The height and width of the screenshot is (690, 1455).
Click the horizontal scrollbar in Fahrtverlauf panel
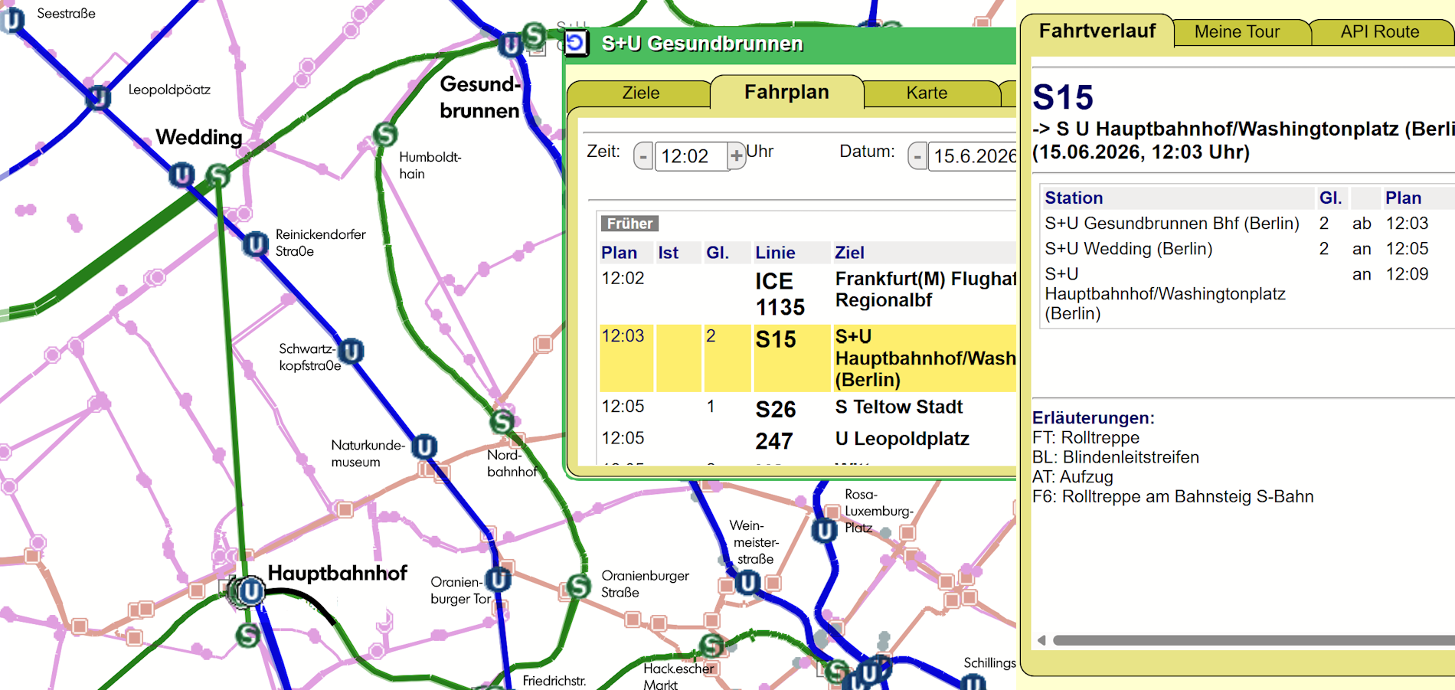point(1253,640)
